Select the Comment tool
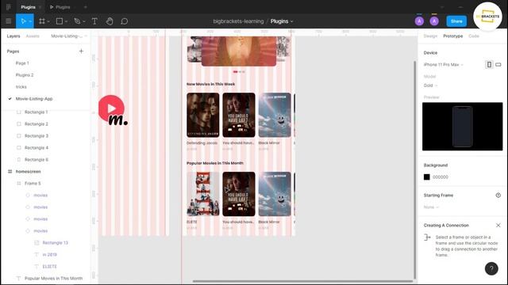This screenshot has height=285, width=508. [124, 21]
